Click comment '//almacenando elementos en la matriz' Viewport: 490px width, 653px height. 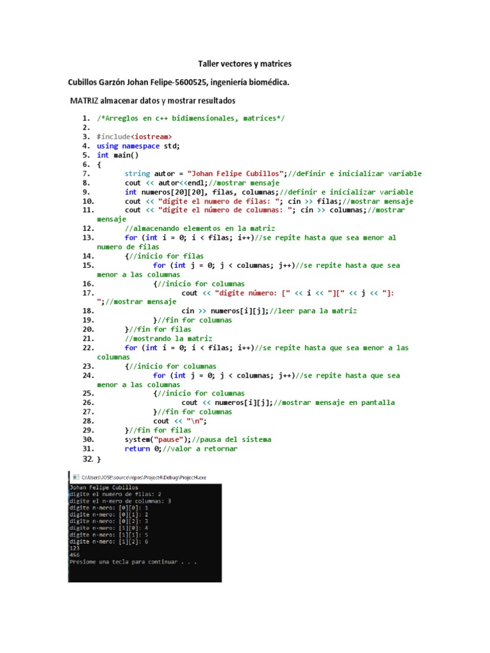coord(200,228)
